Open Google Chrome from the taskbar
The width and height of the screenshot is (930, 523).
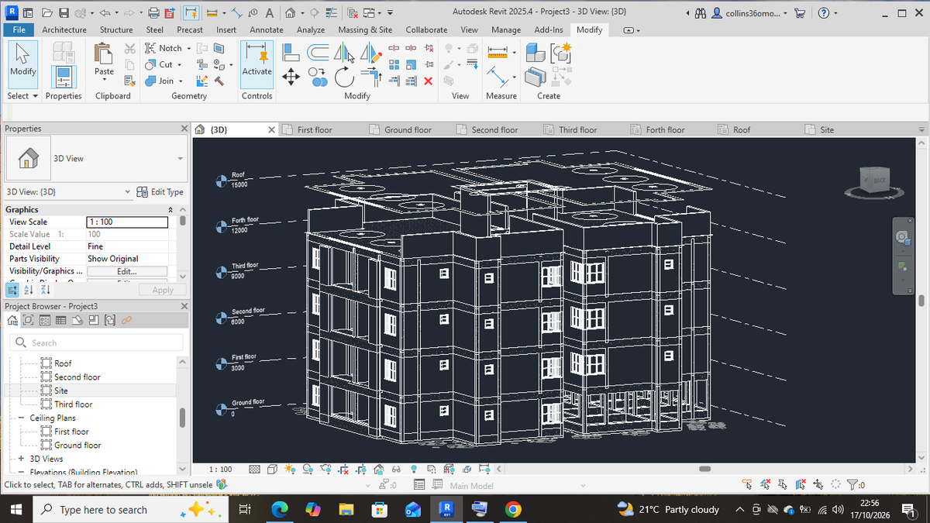512,509
